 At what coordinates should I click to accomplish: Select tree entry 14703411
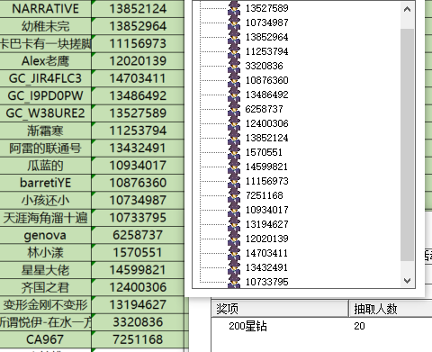pyautogui.click(x=266, y=253)
